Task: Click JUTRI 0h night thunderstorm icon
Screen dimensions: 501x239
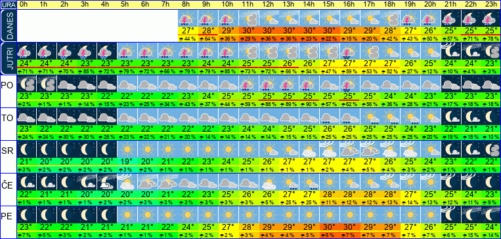Action: [26, 52]
